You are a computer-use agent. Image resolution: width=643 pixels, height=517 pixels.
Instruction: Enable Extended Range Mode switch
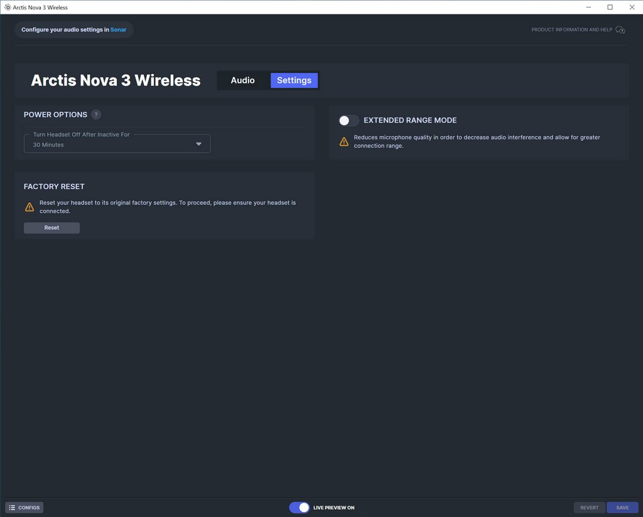point(349,120)
